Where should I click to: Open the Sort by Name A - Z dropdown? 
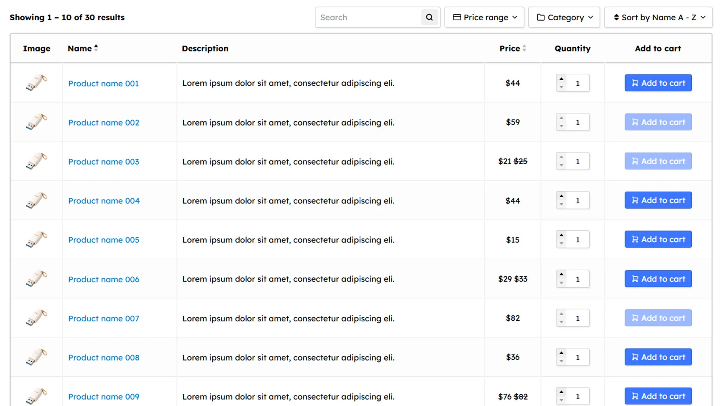click(658, 17)
